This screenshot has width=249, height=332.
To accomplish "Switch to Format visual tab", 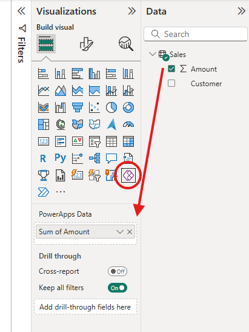I will [86, 44].
